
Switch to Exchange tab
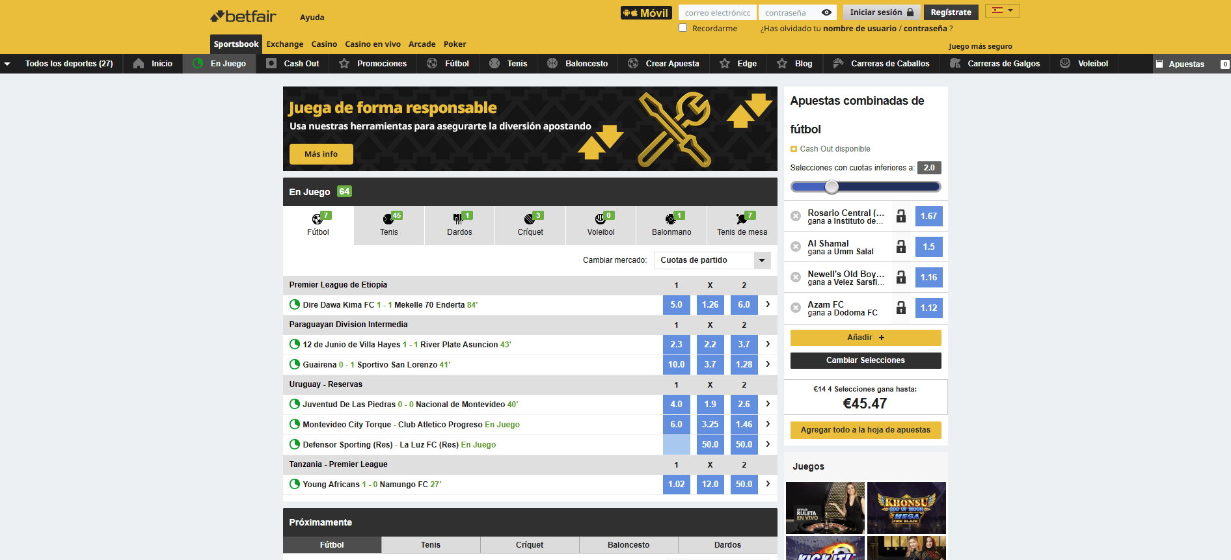click(x=285, y=44)
